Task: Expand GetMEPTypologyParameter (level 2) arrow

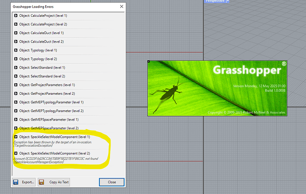Action: 16,111
